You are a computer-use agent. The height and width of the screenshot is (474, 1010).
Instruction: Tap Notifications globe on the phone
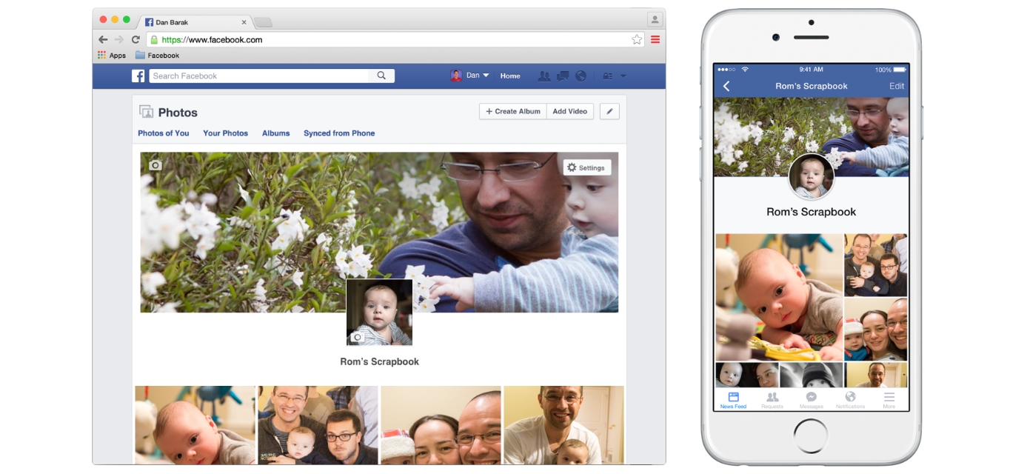point(851,398)
